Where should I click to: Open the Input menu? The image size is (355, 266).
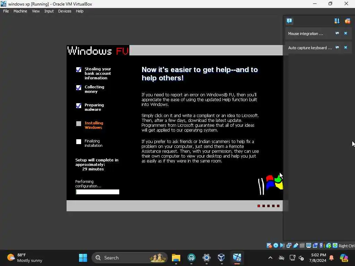pyautogui.click(x=49, y=11)
